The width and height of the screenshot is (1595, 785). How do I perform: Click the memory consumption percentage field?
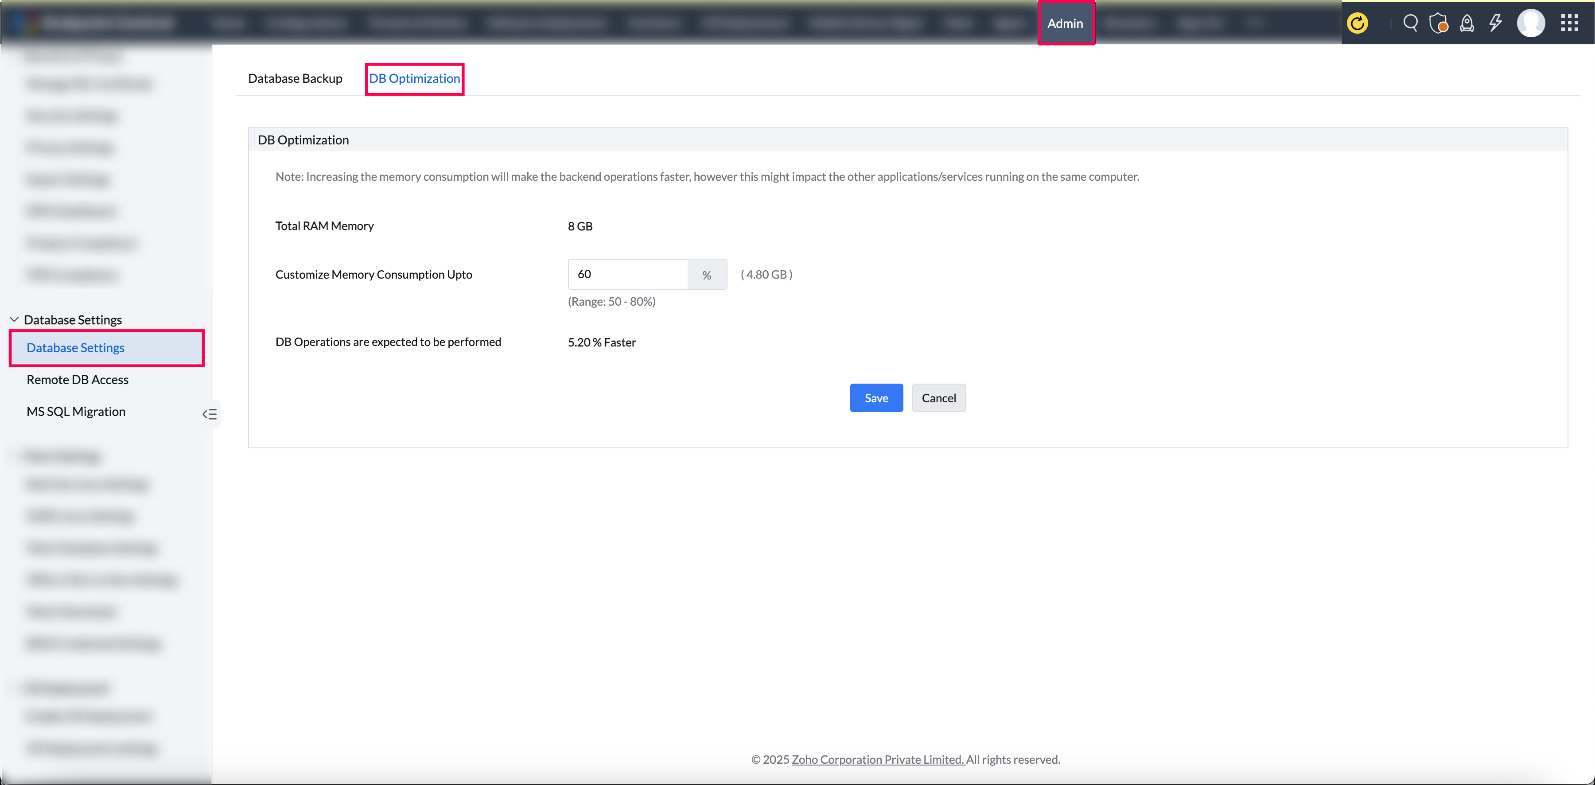(626, 274)
